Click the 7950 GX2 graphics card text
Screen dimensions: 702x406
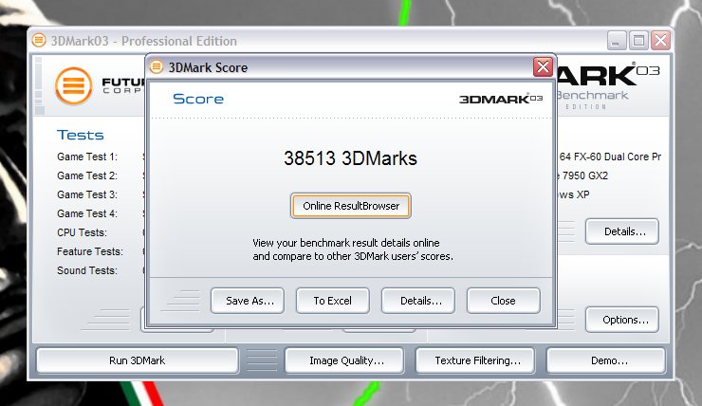click(582, 175)
